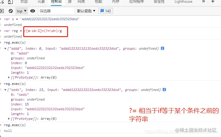Switch to the 性能 tab
The image size is (221, 137).
98,2
